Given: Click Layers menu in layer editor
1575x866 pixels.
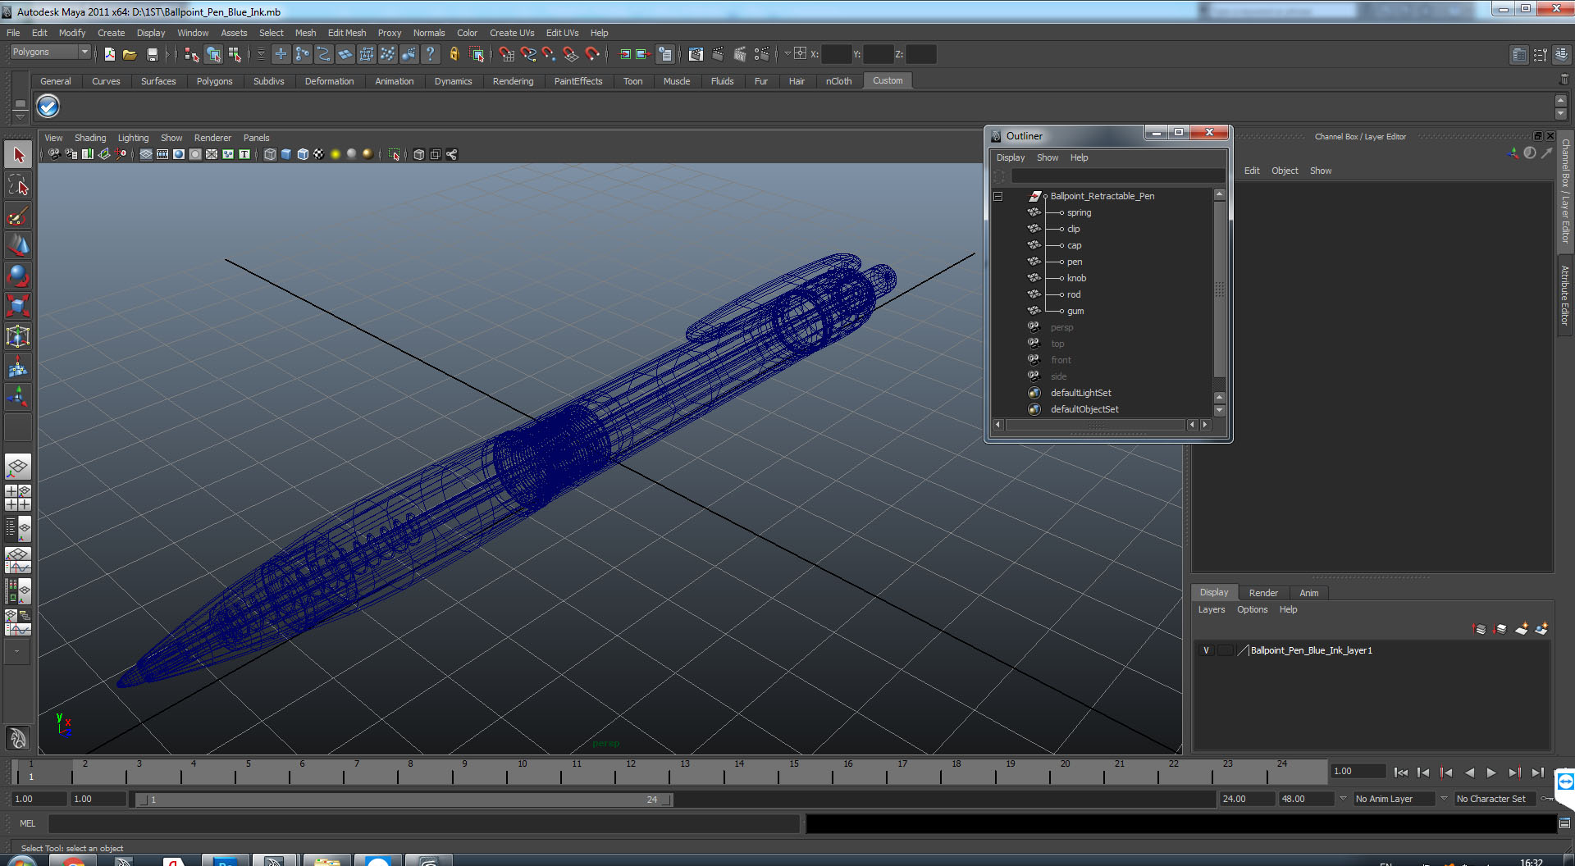Looking at the screenshot, I should [x=1212, y=609].
